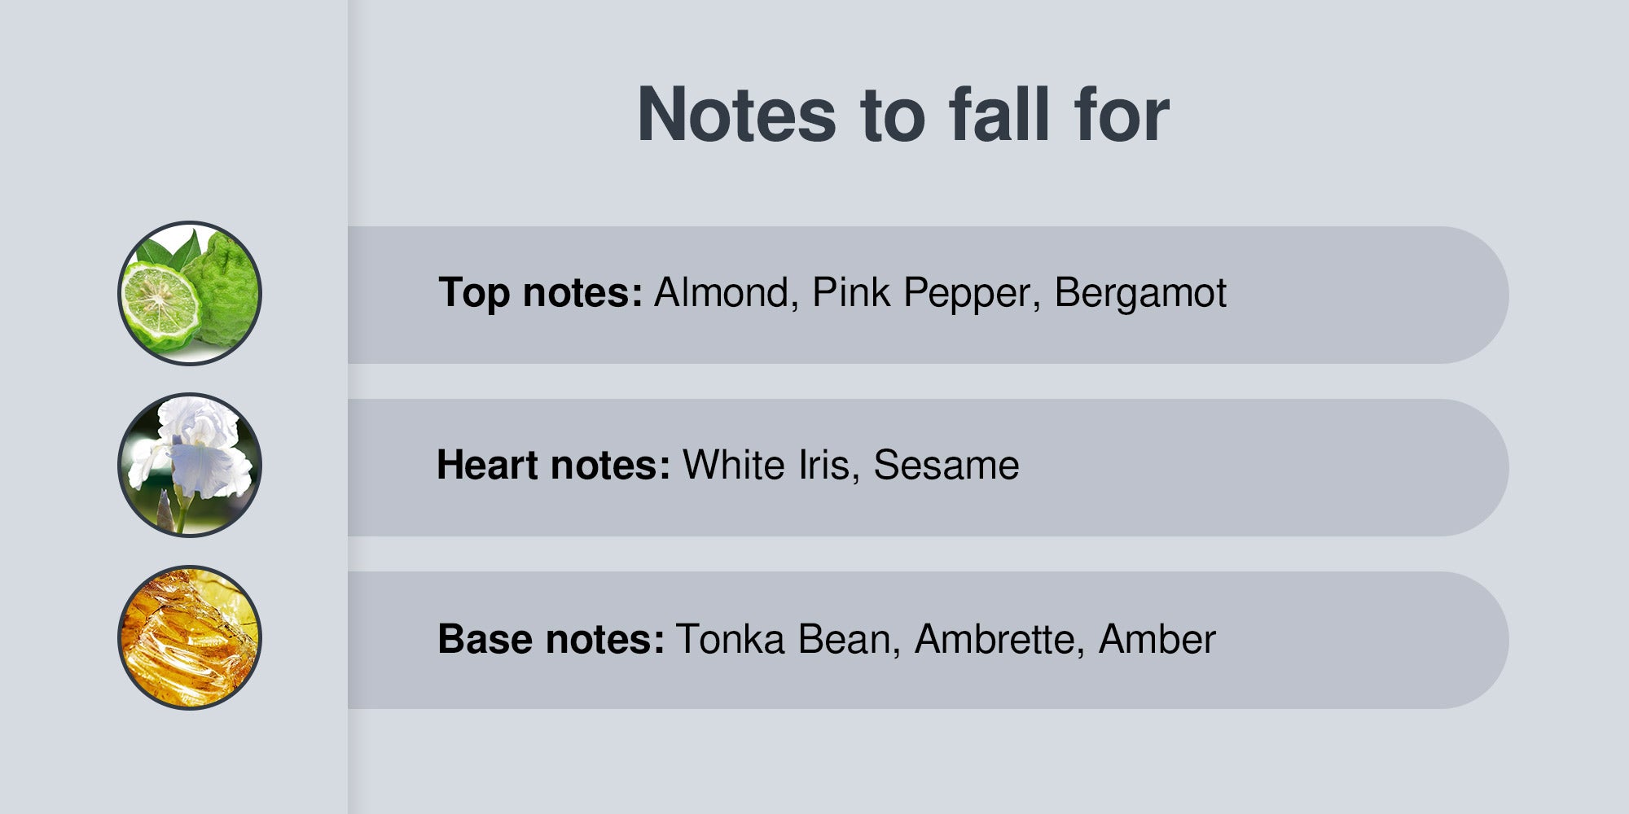Click the rounded end of base notes bar
Image resolution: width=1629 pixels, height=814 pixels.
[x=1466, y=640]
